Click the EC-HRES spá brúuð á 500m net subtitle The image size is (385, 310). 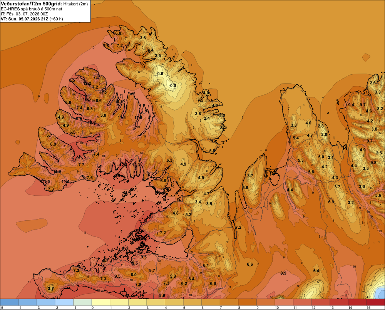31,9
